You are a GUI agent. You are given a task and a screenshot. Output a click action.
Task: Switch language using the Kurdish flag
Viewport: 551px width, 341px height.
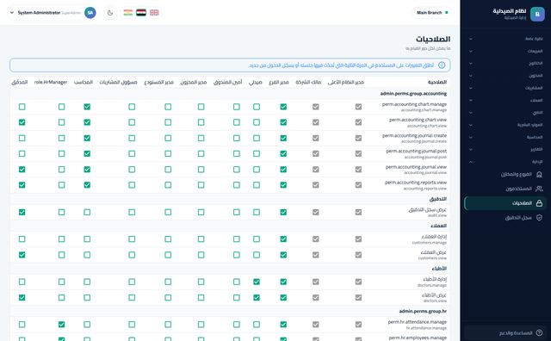click(128, 13)
